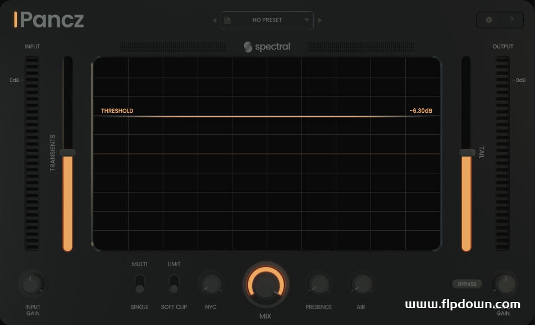This screenshot has height=325, width=535.
Task: Open the settings gear icon
Action: 488,20
